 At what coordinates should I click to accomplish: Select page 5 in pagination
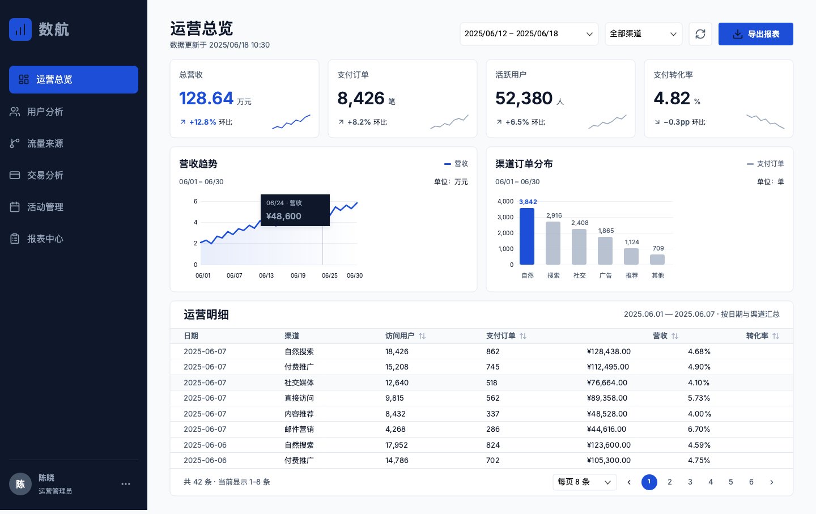pos(731,482)
